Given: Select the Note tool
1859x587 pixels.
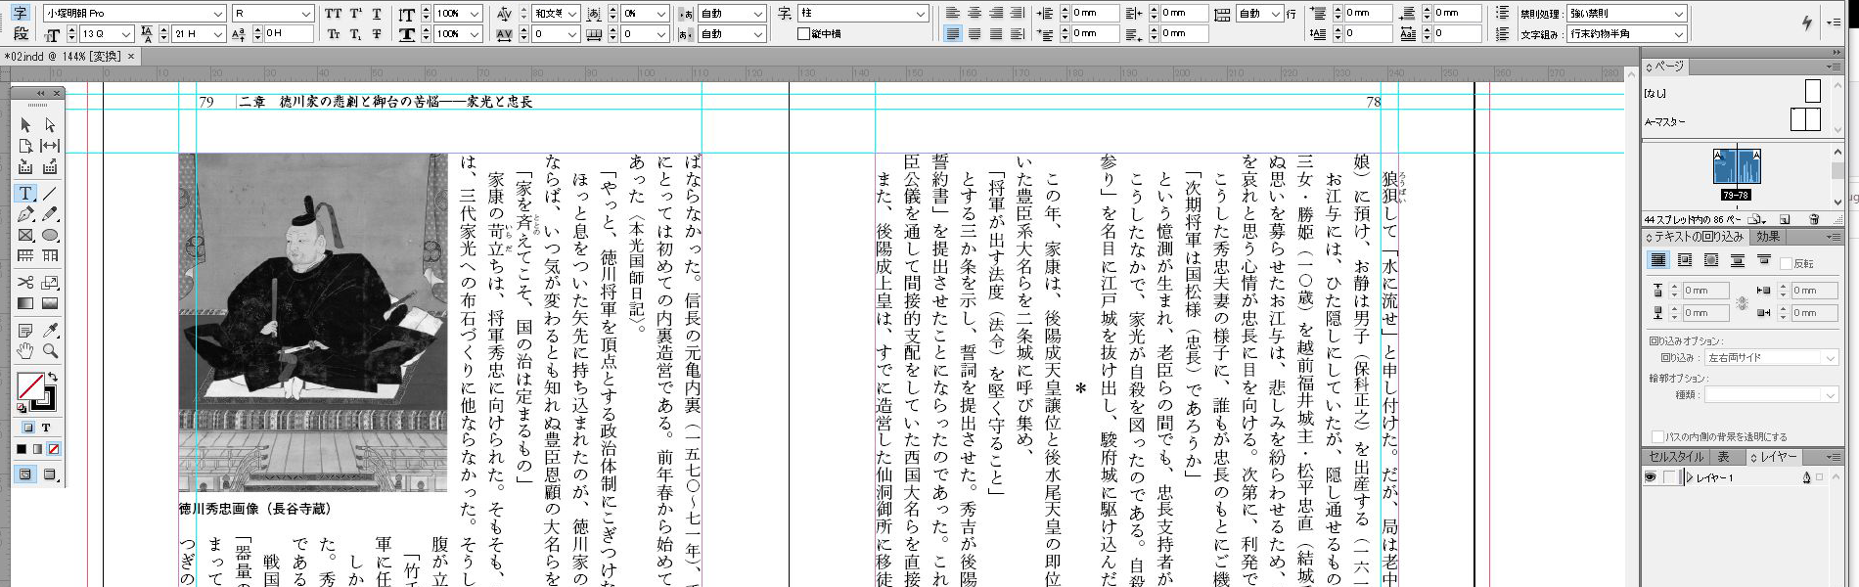Looking at the screenshot, I should (x=25, y=331).
